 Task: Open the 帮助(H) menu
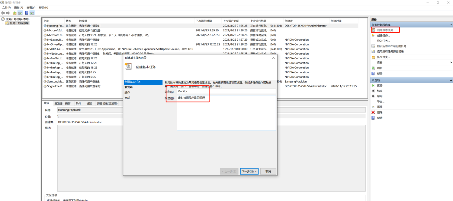point(43,8)
